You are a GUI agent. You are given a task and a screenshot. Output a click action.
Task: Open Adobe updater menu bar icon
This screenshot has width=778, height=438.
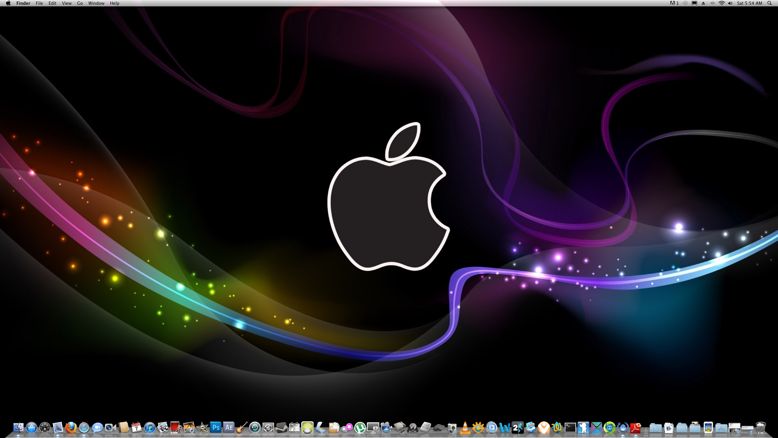point(674,3)
